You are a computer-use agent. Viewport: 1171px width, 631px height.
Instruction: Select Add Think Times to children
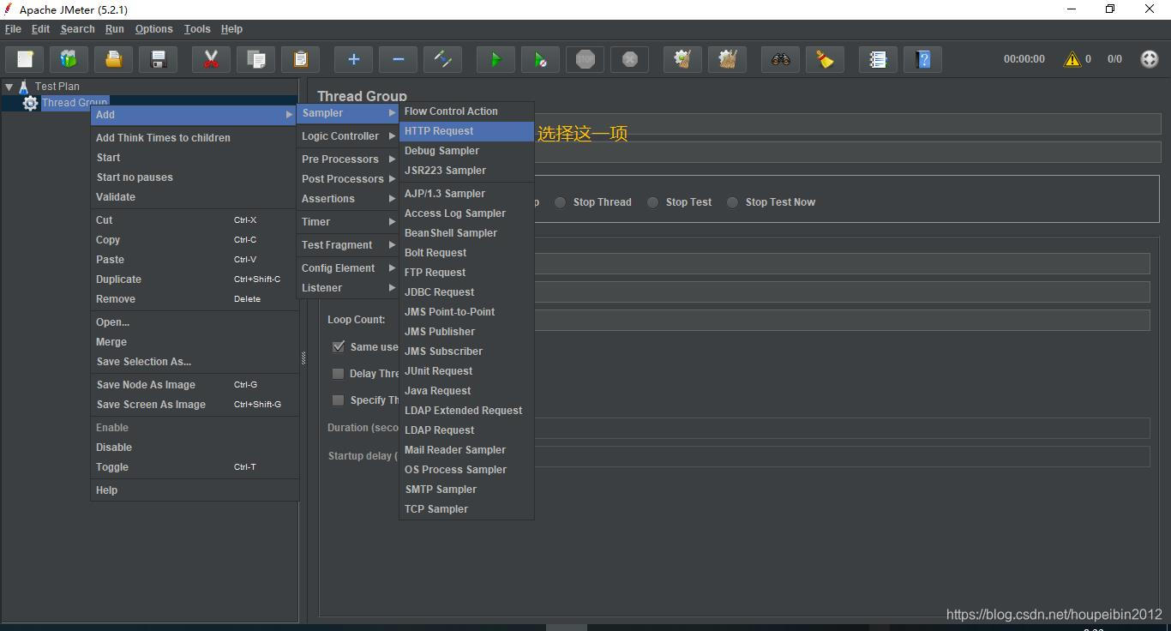tap(195, 138)
